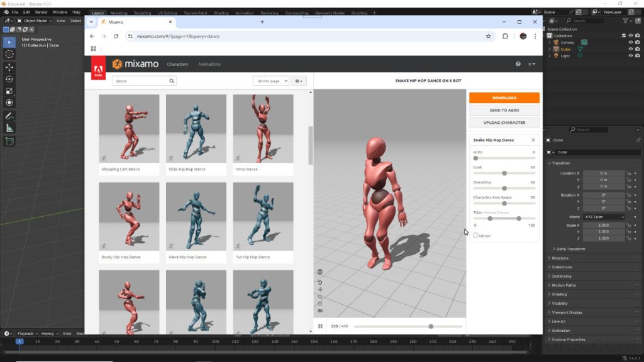Hide the Cube using its eye toggle

click(x=630, y=49)
